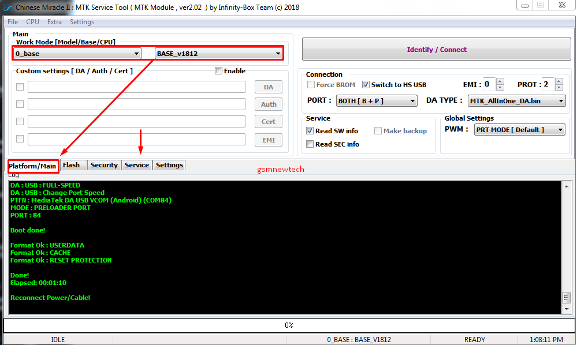Open the File menu
This screenshot has height=345, width=577.
13,22
